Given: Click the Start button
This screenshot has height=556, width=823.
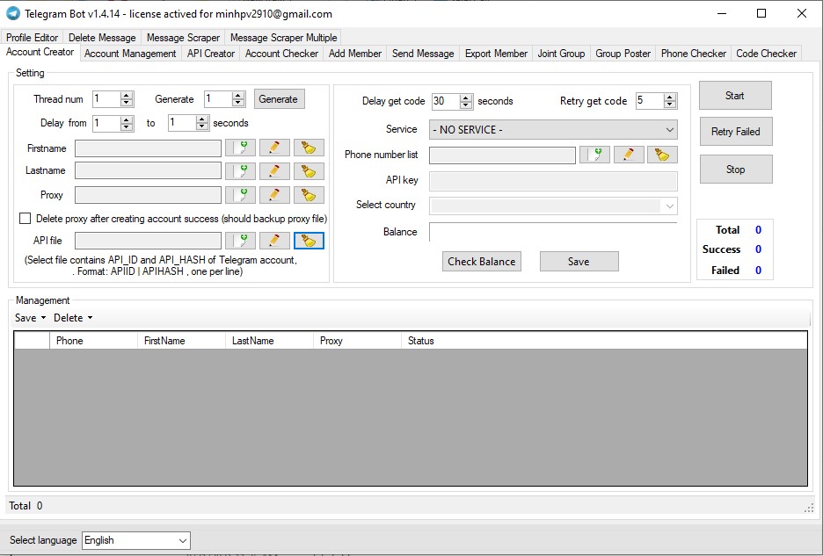Looking at the screenshot, I should pos(735,96).
